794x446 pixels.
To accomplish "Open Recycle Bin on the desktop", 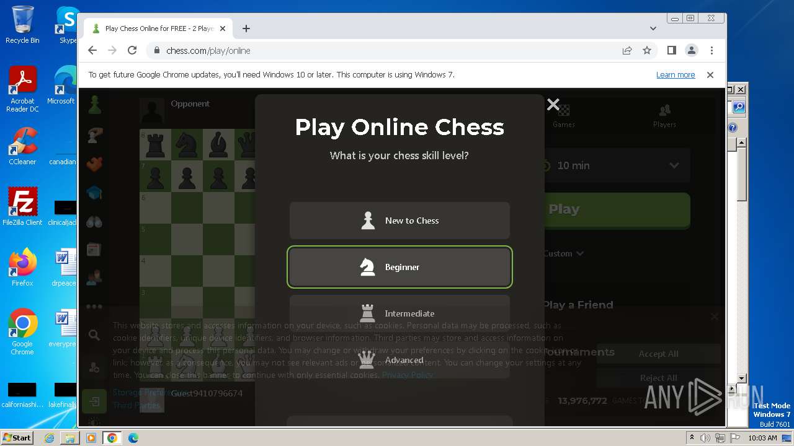I will [22, 25].
